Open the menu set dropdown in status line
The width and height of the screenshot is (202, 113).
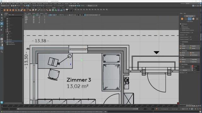5,6
